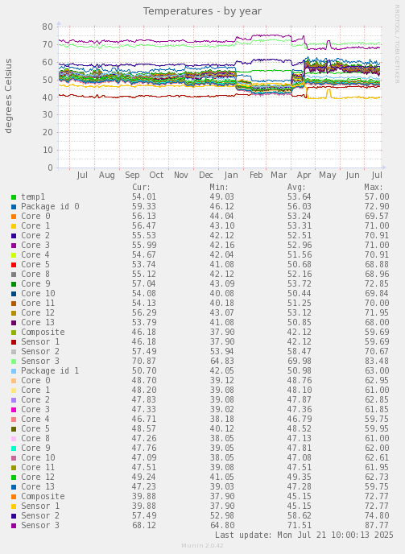Click the Core 9 max value 72.85
The height and width of the screenshot is (554, 405).
[377, 283]
